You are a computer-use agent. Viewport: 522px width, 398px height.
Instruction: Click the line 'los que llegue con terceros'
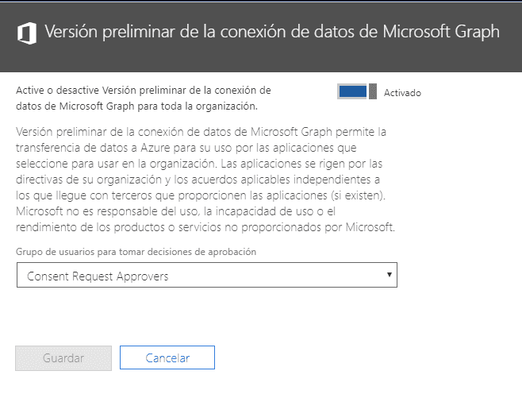(201, 195)
